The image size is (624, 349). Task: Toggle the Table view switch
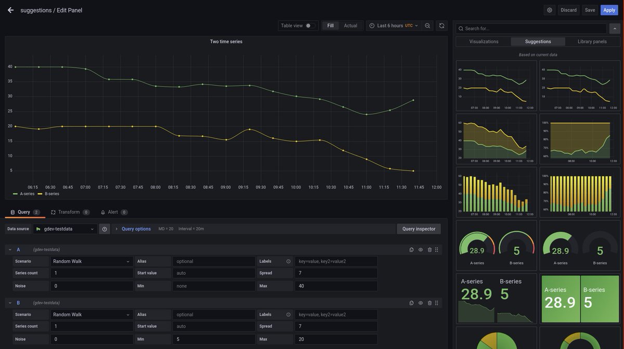pos(310,25)
